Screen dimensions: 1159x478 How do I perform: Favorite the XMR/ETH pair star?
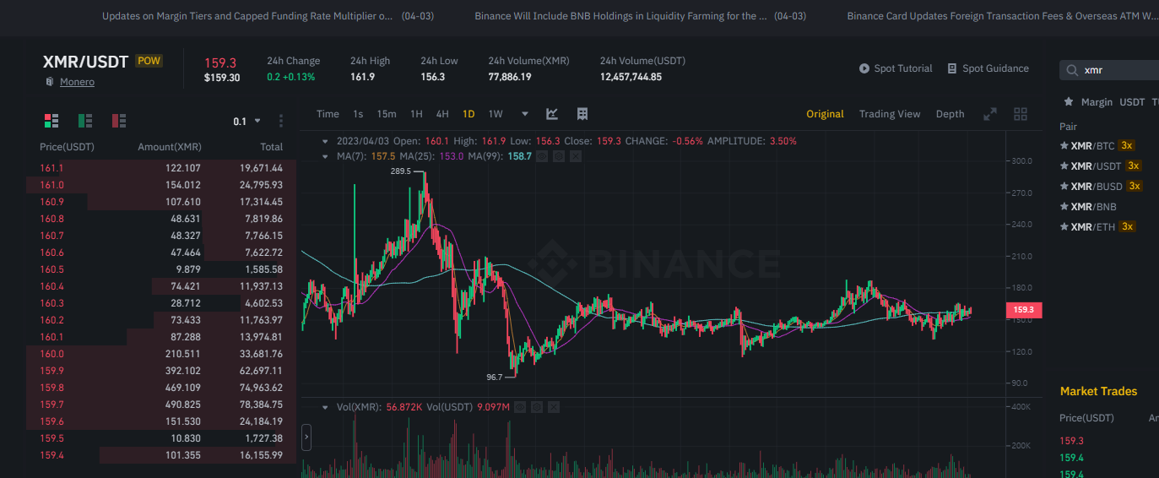1064,226
